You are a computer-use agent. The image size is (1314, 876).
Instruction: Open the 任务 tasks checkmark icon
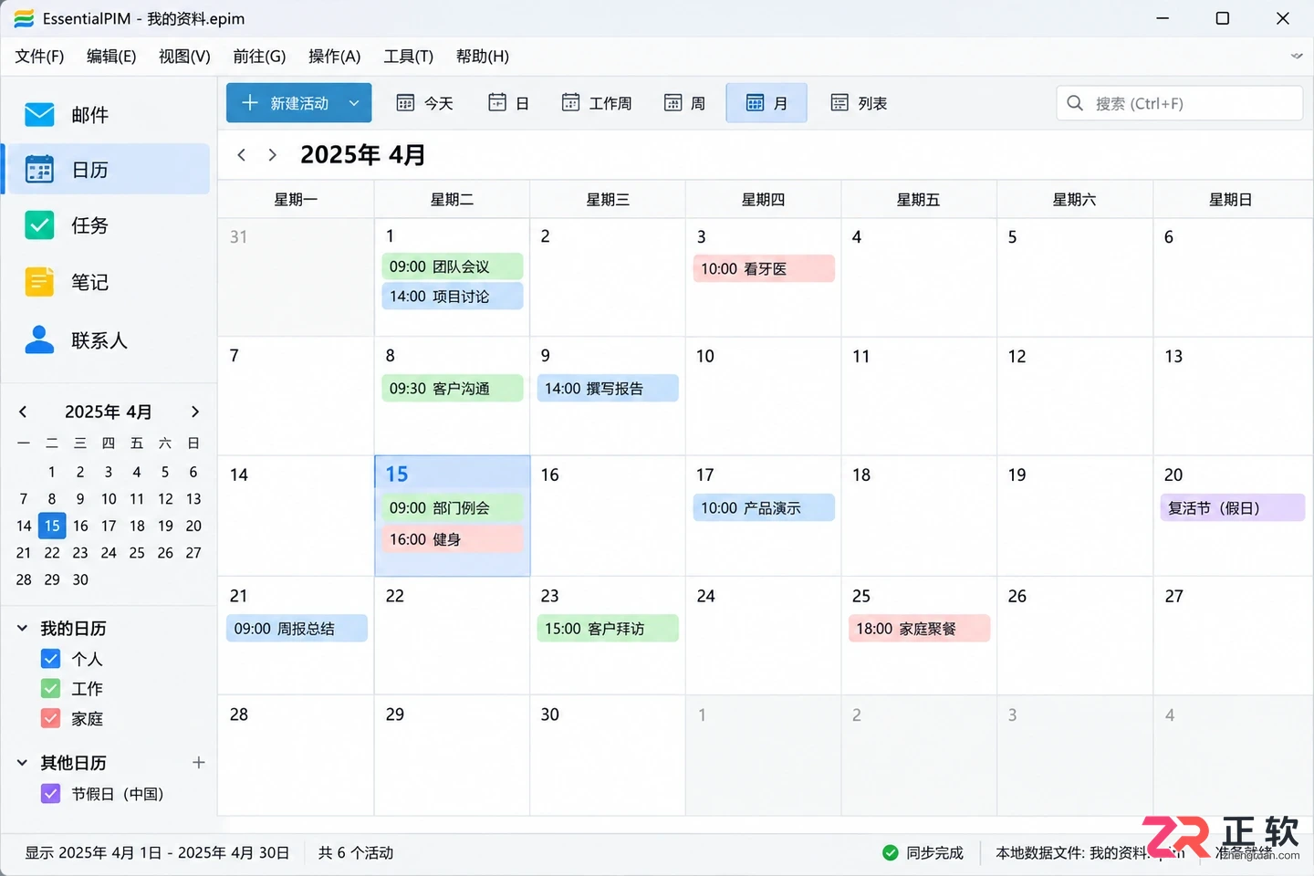click(x=39, y=225)
